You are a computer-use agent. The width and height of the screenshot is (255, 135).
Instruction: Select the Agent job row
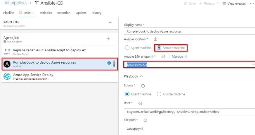pos(60,39)
